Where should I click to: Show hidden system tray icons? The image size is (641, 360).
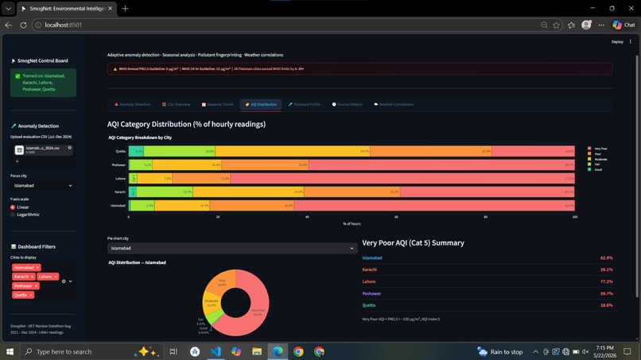535,351
